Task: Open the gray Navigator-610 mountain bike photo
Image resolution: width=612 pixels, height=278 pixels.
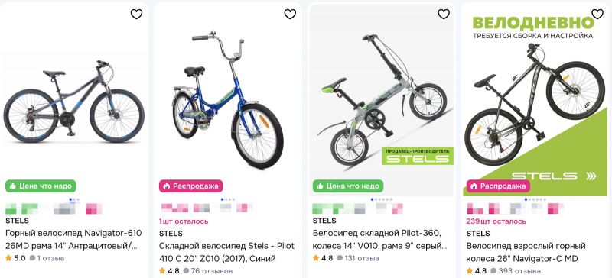Action: pyautogui.click(x=73, y=102)
